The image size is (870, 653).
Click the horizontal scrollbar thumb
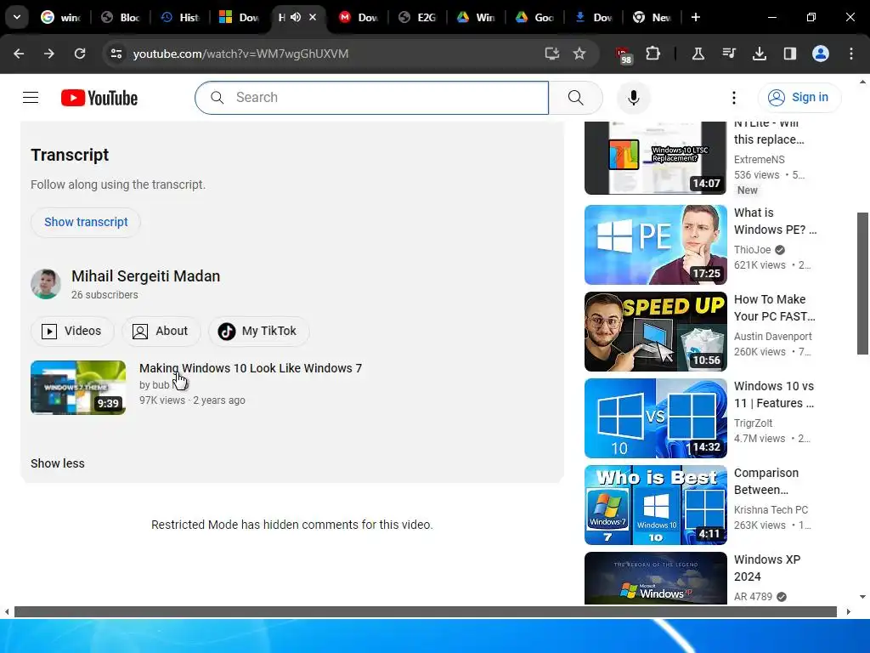pos(426,612)
